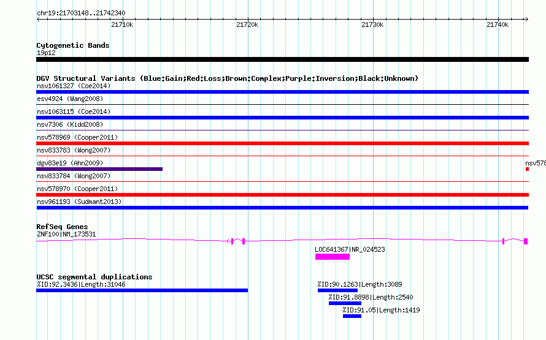Select the purple dgv83e19 inversion bar
The width and height of the screenshot is (546, 340).
tap(99, 169)
